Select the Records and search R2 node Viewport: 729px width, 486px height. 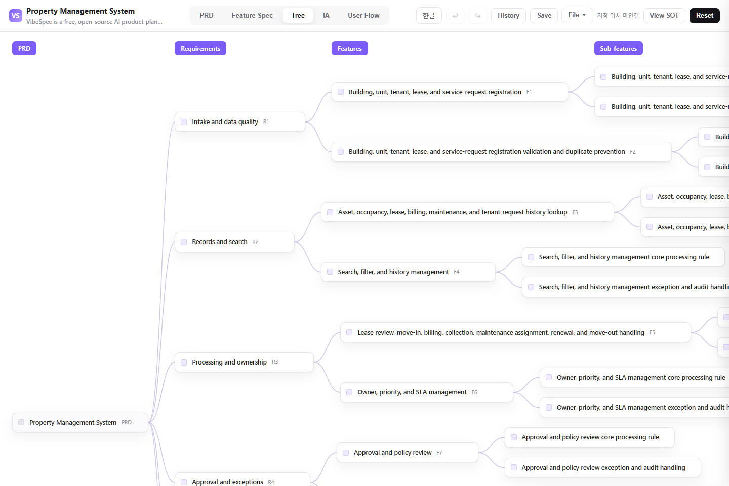tap(234, 242)
